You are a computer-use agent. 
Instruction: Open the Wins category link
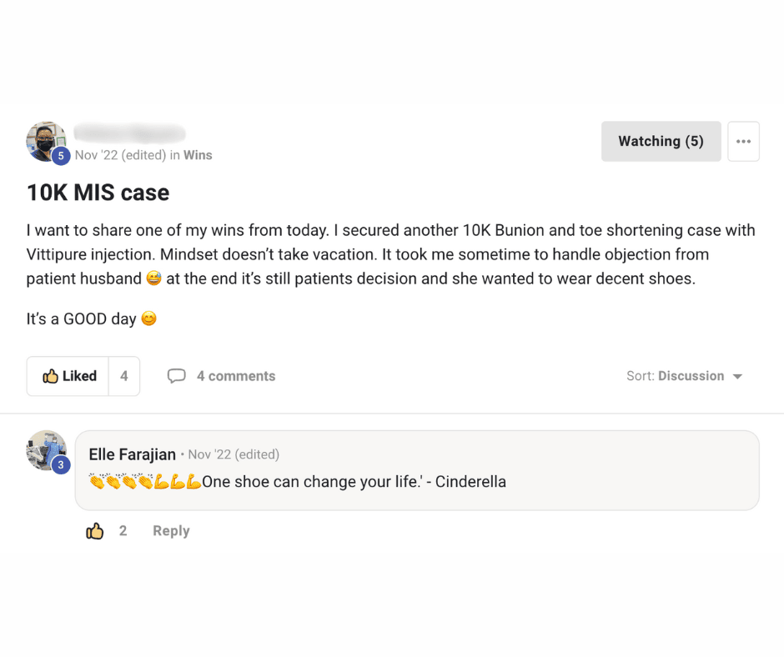[x=198, y=155]
